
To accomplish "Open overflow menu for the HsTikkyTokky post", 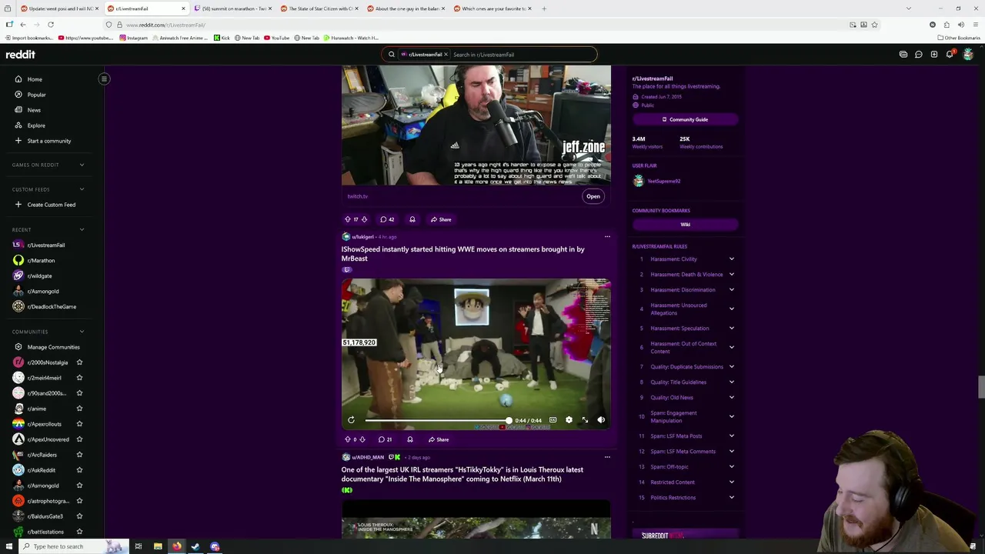I will pos(607,457).
